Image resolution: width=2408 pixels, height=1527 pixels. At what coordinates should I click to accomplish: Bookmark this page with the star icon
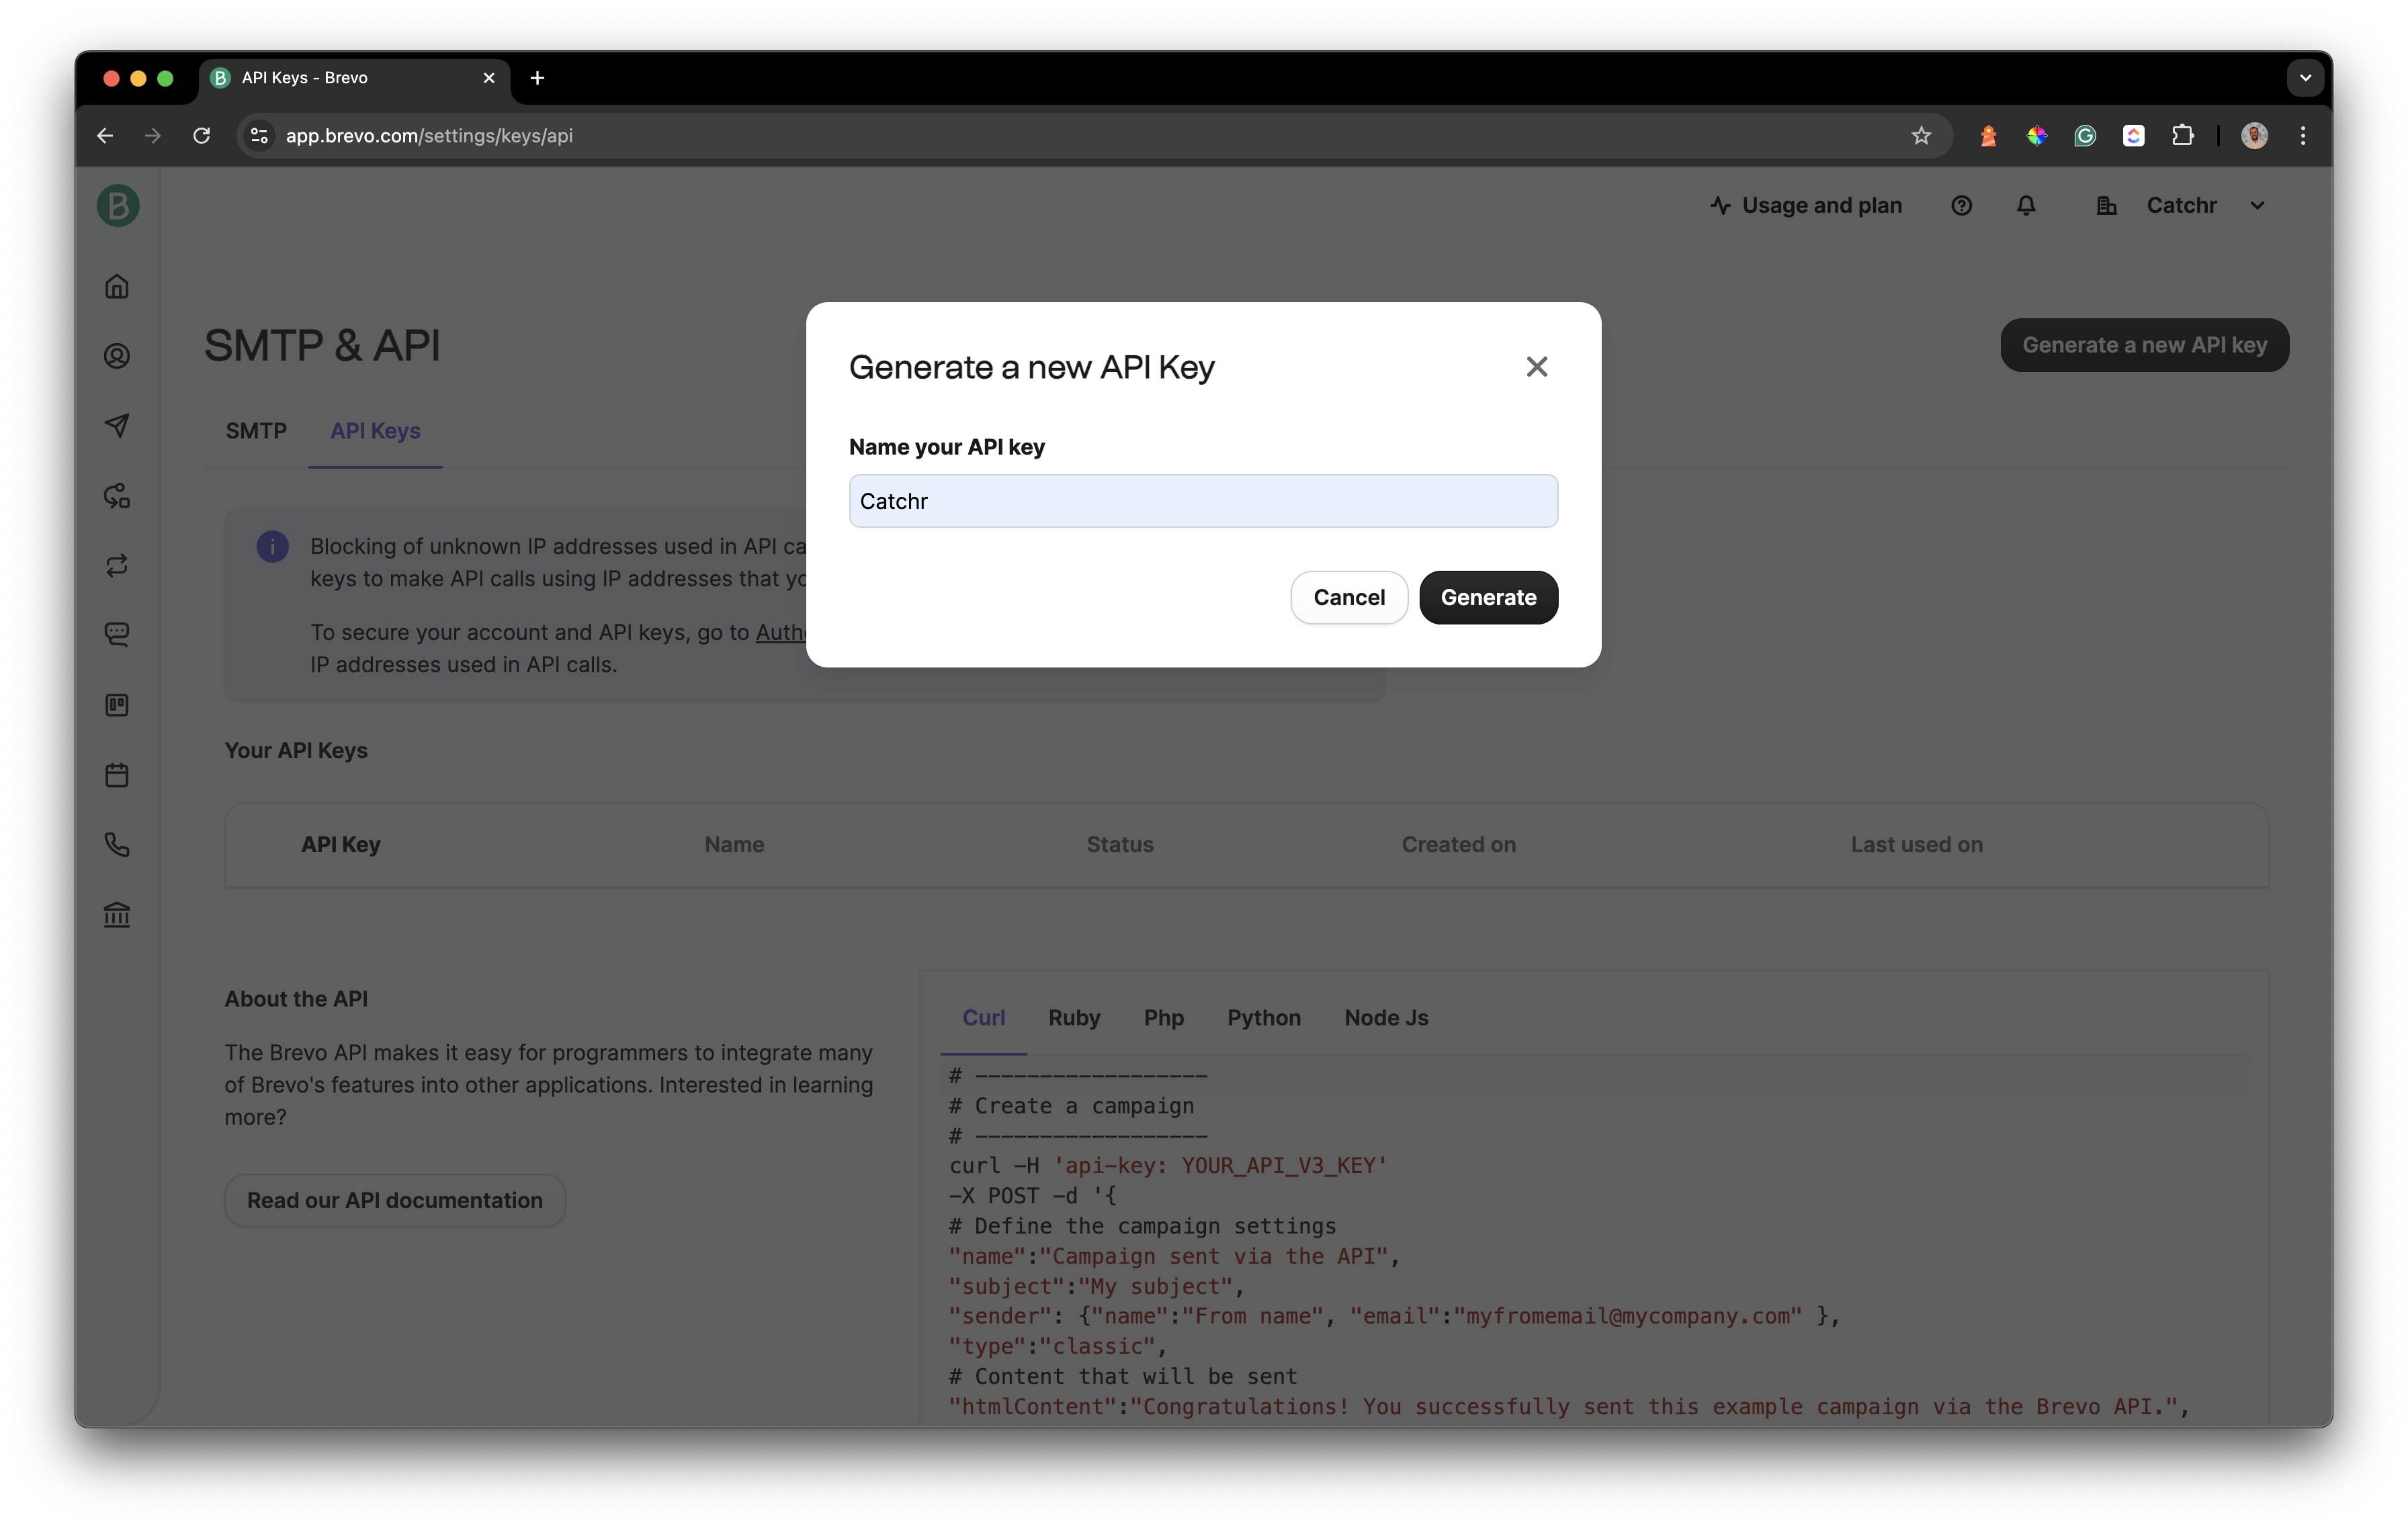click(1921, 136)
